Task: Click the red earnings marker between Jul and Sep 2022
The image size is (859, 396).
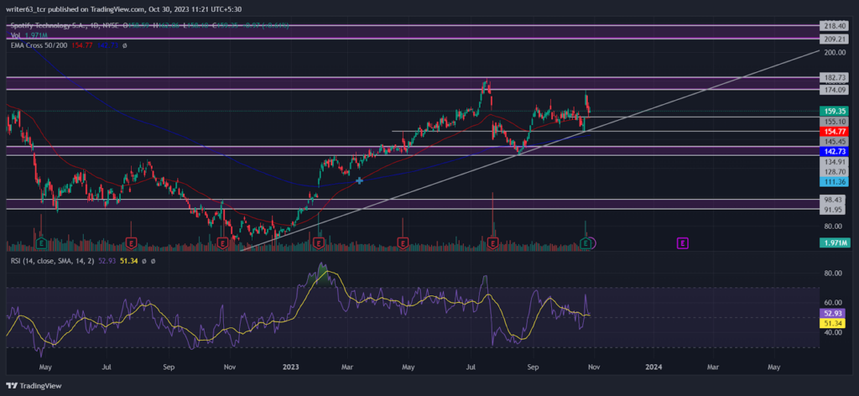Action: tap(132, 242)
